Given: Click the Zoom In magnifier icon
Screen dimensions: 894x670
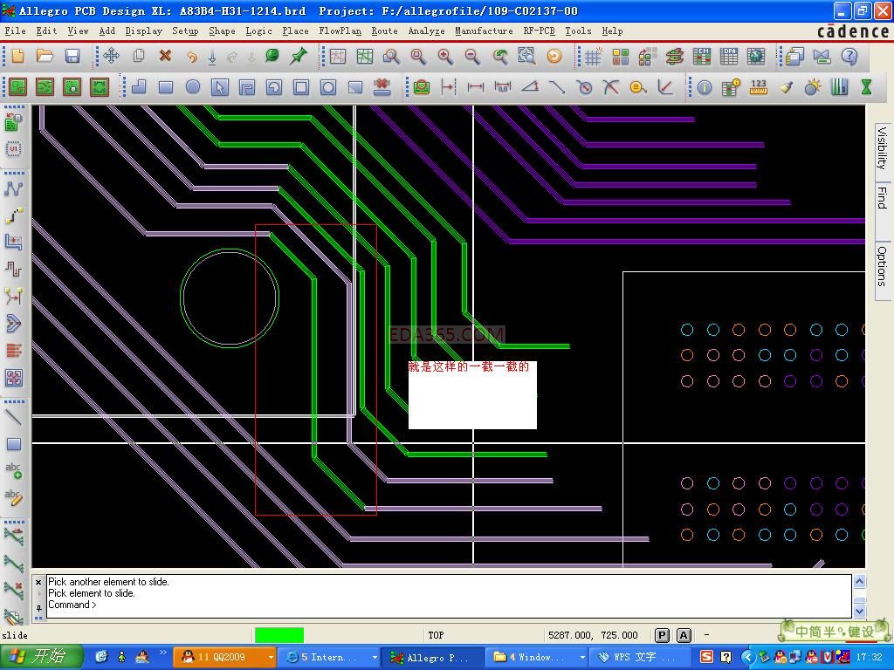Looking at the screenshot, I should (x=445, y=57).
